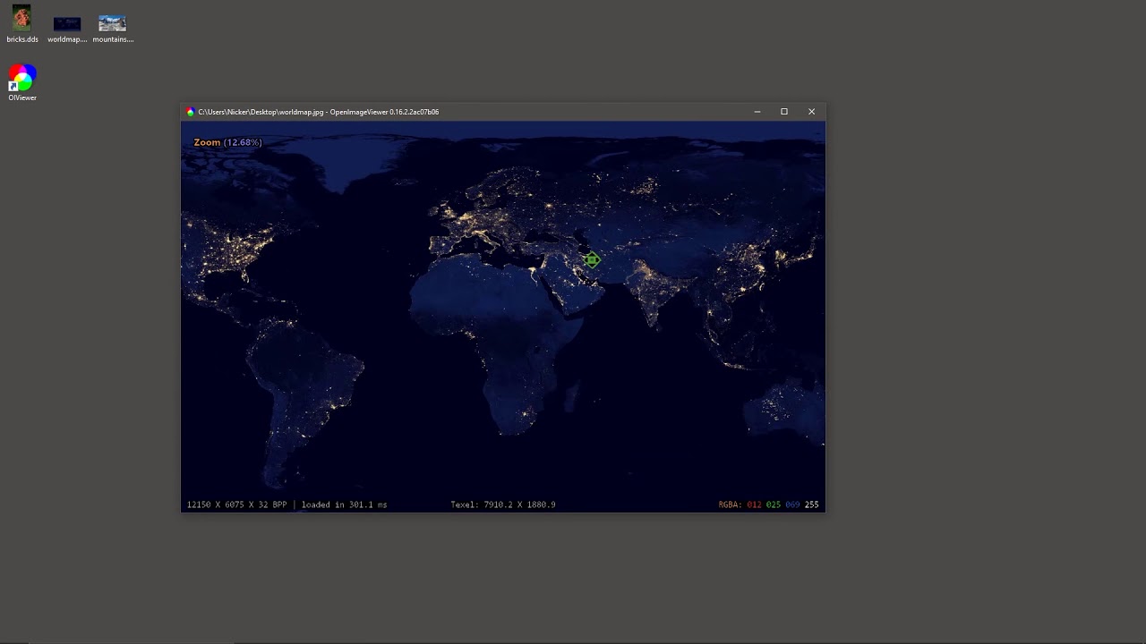Click the 12150 X 6075 image dimensions text

pyautogui.click(x=236, y=504)
